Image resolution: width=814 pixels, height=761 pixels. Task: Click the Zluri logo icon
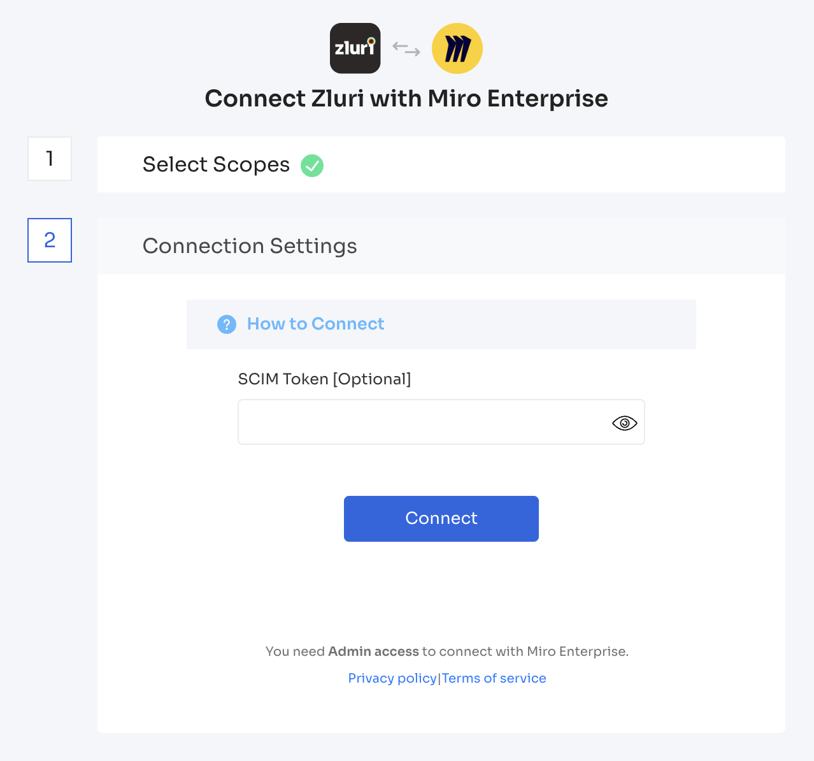[x=355, y=48]
